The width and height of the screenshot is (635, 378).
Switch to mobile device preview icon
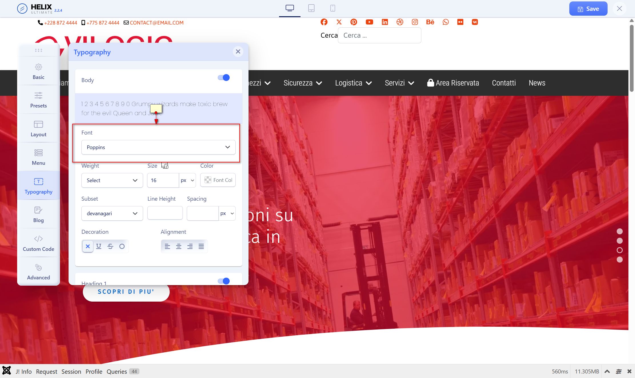pos(332,8)
